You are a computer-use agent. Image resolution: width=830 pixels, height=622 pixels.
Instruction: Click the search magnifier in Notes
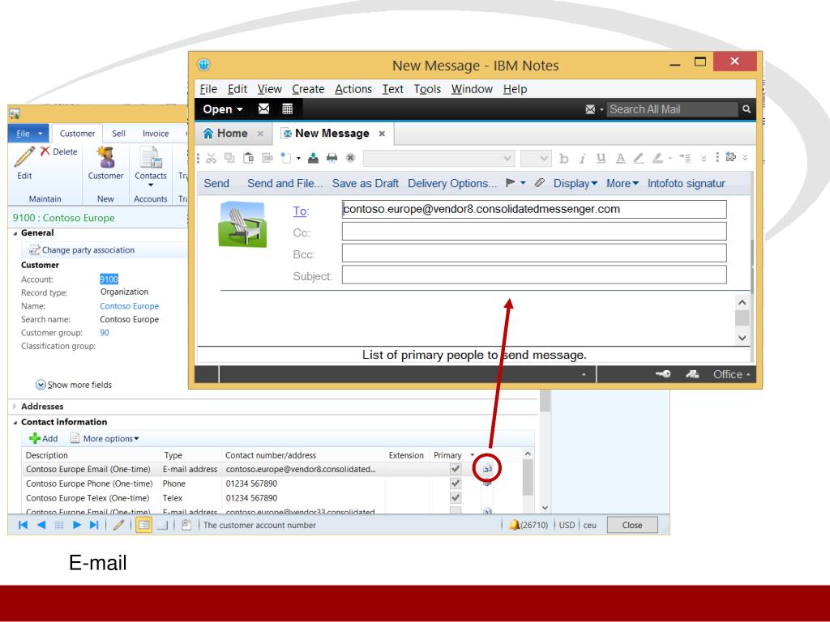point(747,109)
